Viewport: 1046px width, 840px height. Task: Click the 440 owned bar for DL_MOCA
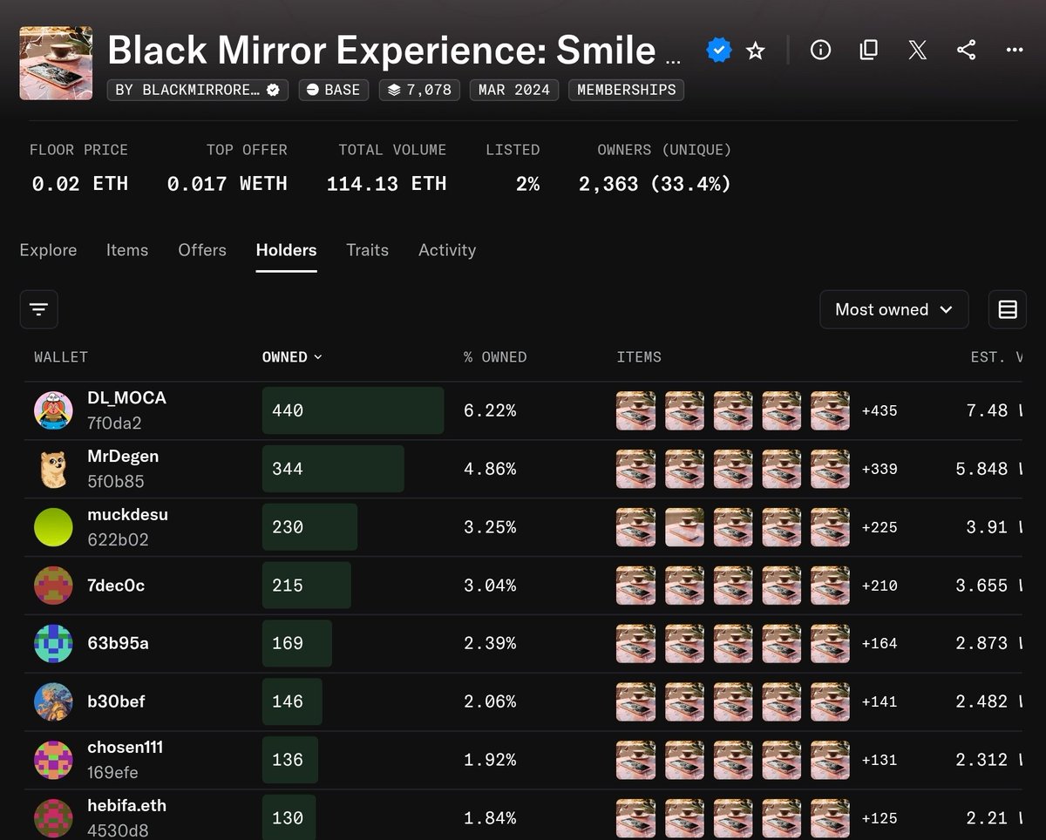click(353, 410)
